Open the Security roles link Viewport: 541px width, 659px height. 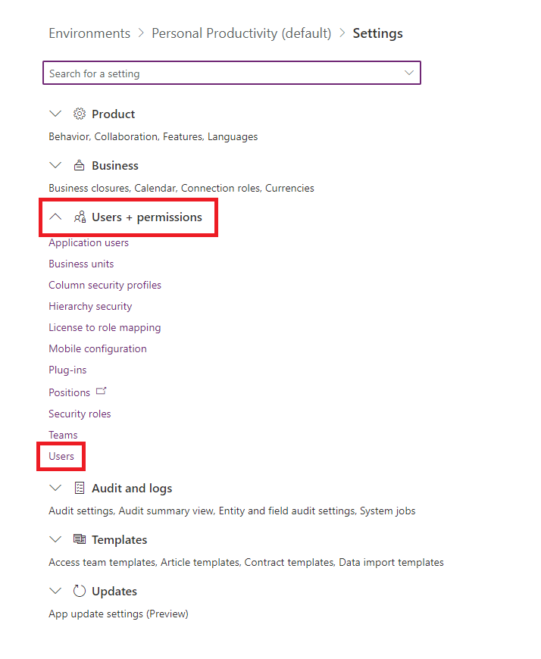(x=80, y=414)
